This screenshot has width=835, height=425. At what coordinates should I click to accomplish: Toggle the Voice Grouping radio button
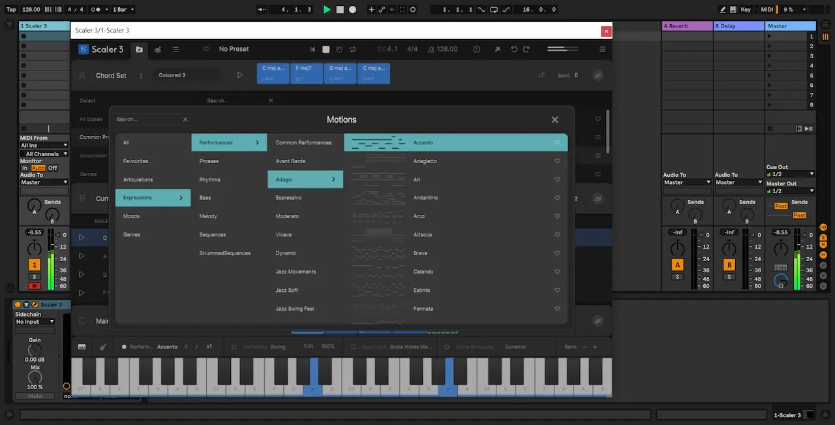(447, 347)
